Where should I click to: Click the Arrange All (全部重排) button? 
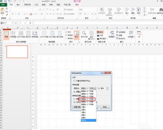121,32
